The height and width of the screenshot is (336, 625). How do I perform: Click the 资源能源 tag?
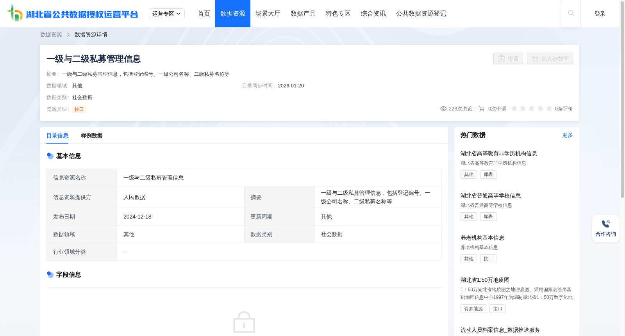(x=473, y=309)
